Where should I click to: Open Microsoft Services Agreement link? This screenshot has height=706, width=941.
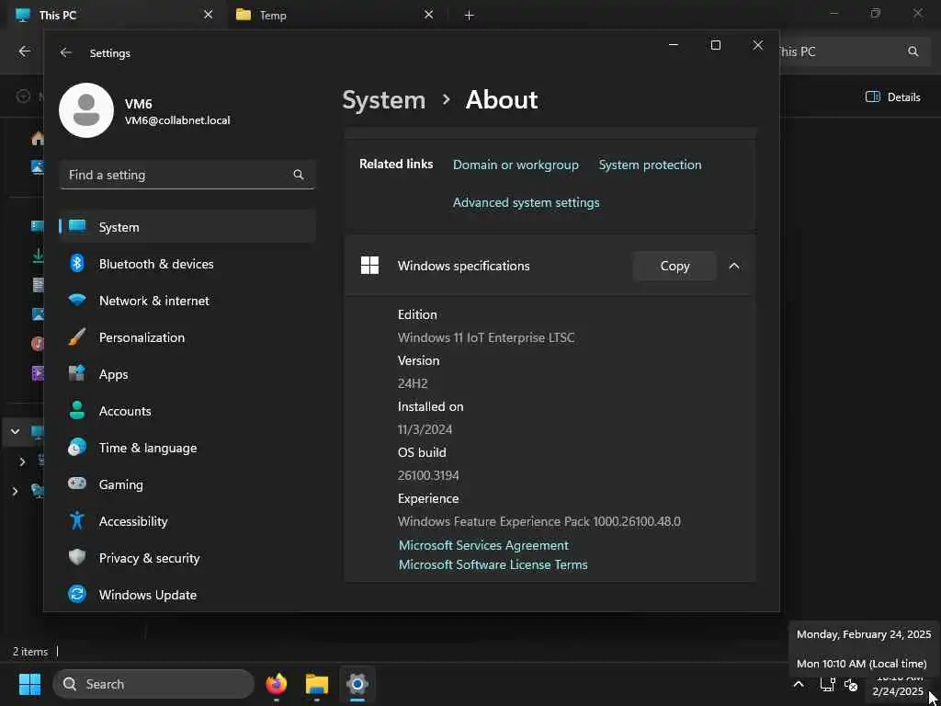483,545
